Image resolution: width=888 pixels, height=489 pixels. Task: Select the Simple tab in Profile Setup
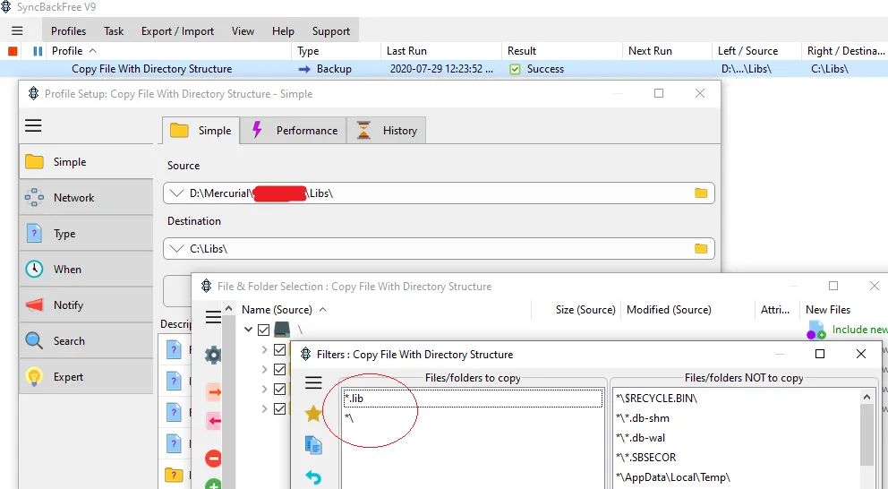(x=201, y=131)
